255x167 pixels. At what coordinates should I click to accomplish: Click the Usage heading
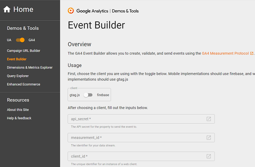point(75,65)
